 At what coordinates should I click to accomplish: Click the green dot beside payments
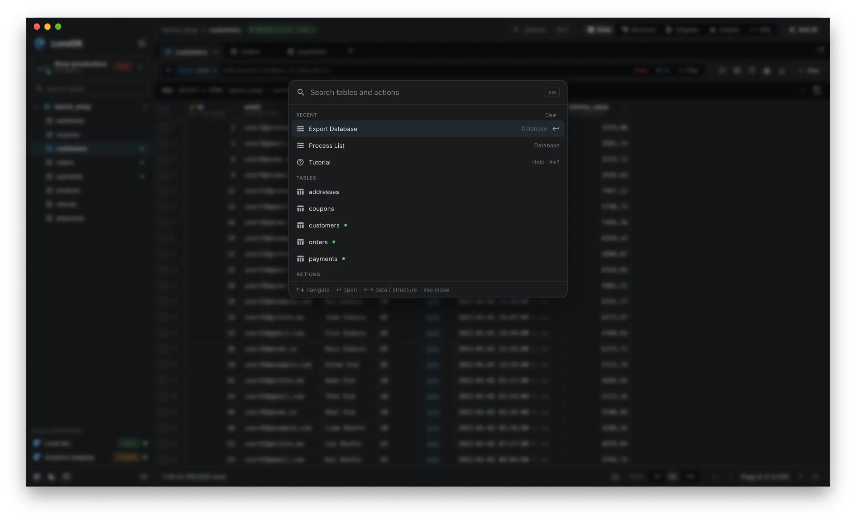(343, 259)
